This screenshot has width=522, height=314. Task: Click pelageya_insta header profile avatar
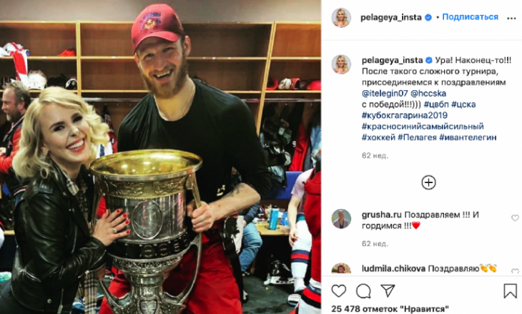click(341, 18)
